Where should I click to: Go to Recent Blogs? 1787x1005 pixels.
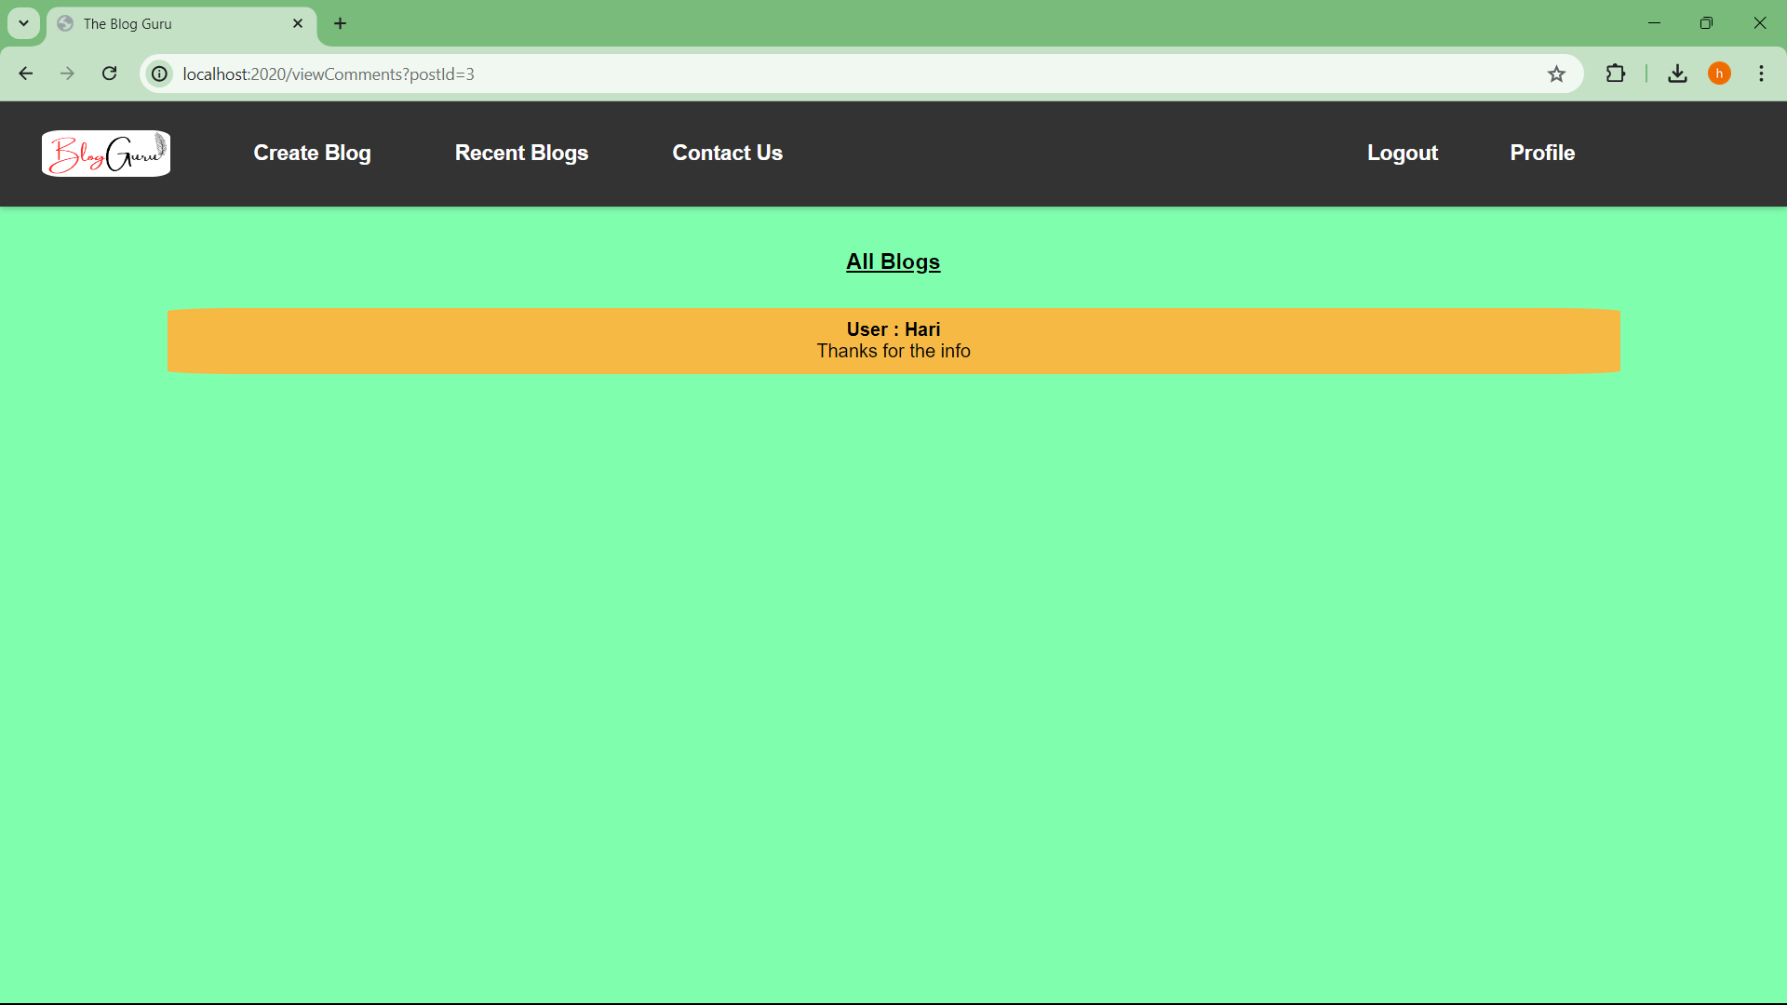pyautogui.click(x=521, y=153)
